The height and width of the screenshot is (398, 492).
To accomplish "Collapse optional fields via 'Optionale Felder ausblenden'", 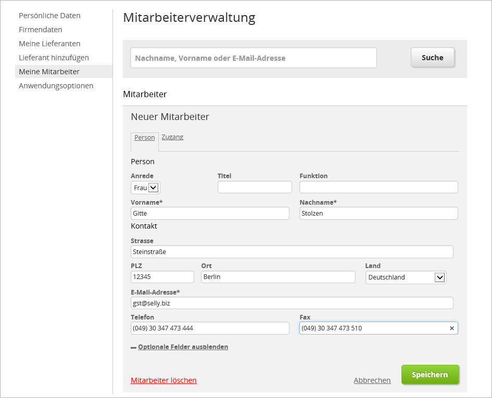I will pos(183,347).
